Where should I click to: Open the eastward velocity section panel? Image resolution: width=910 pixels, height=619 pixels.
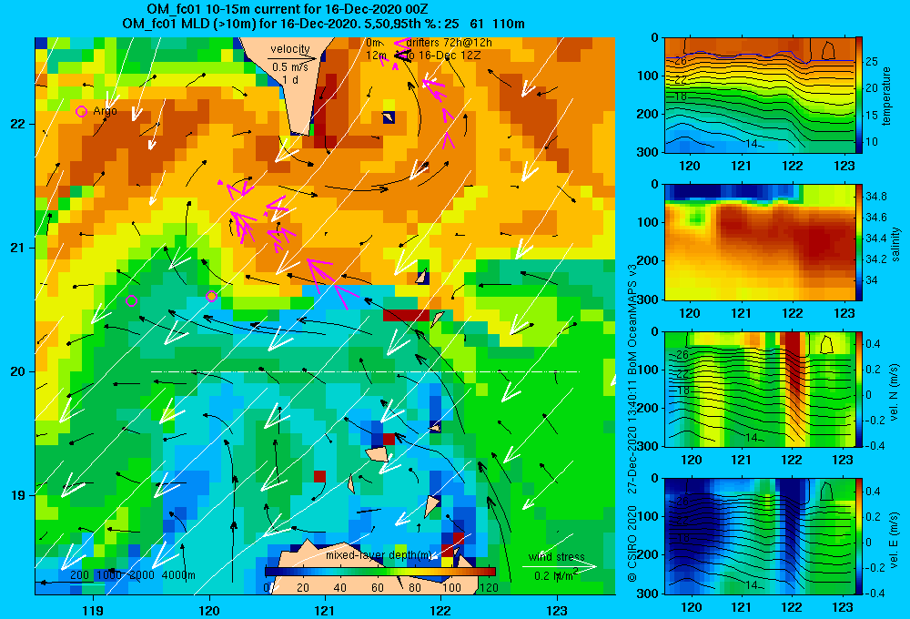[x=759, y=536]
